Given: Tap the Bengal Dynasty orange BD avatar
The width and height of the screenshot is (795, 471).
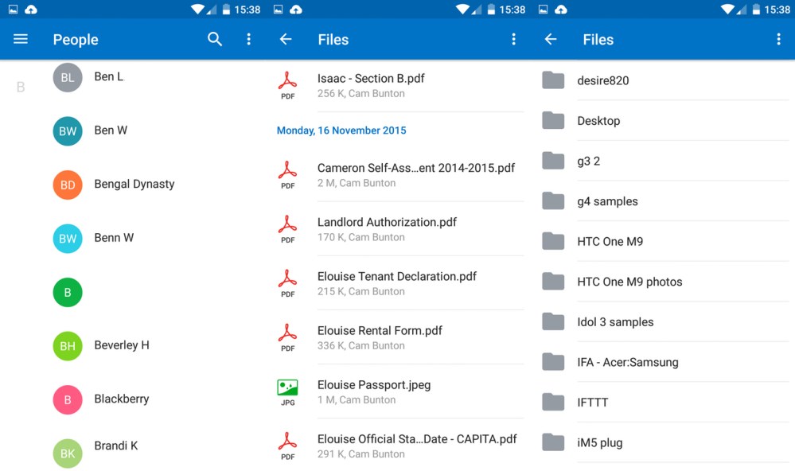Looking at the screenshot, I should 68,185.
